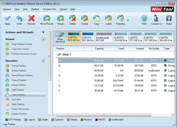The image size is (177, 127).
Task: Select D: NTFS block in disk map
Action: [121, 37]
